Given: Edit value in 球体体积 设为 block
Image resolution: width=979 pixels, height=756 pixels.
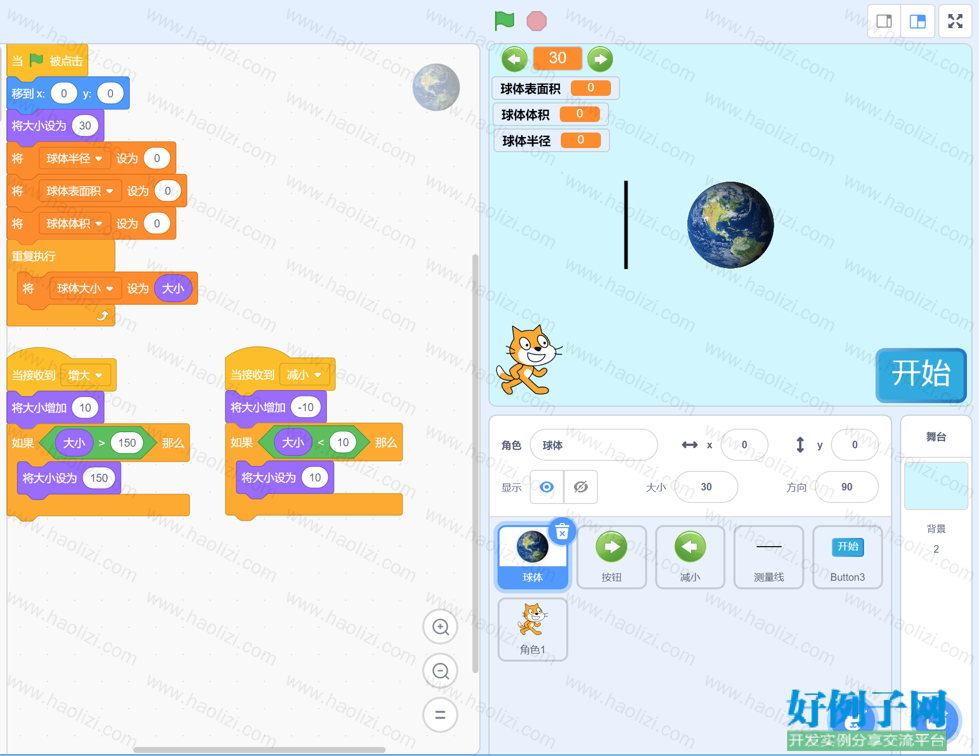Looking at the screenshot, I should pos(157,224).
